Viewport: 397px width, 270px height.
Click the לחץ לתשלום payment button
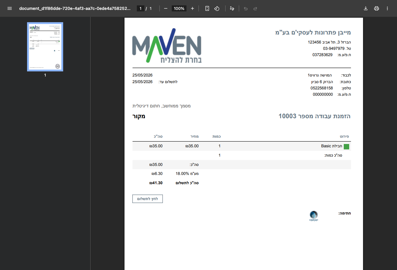pyautogui.click(x=147, y=199)
